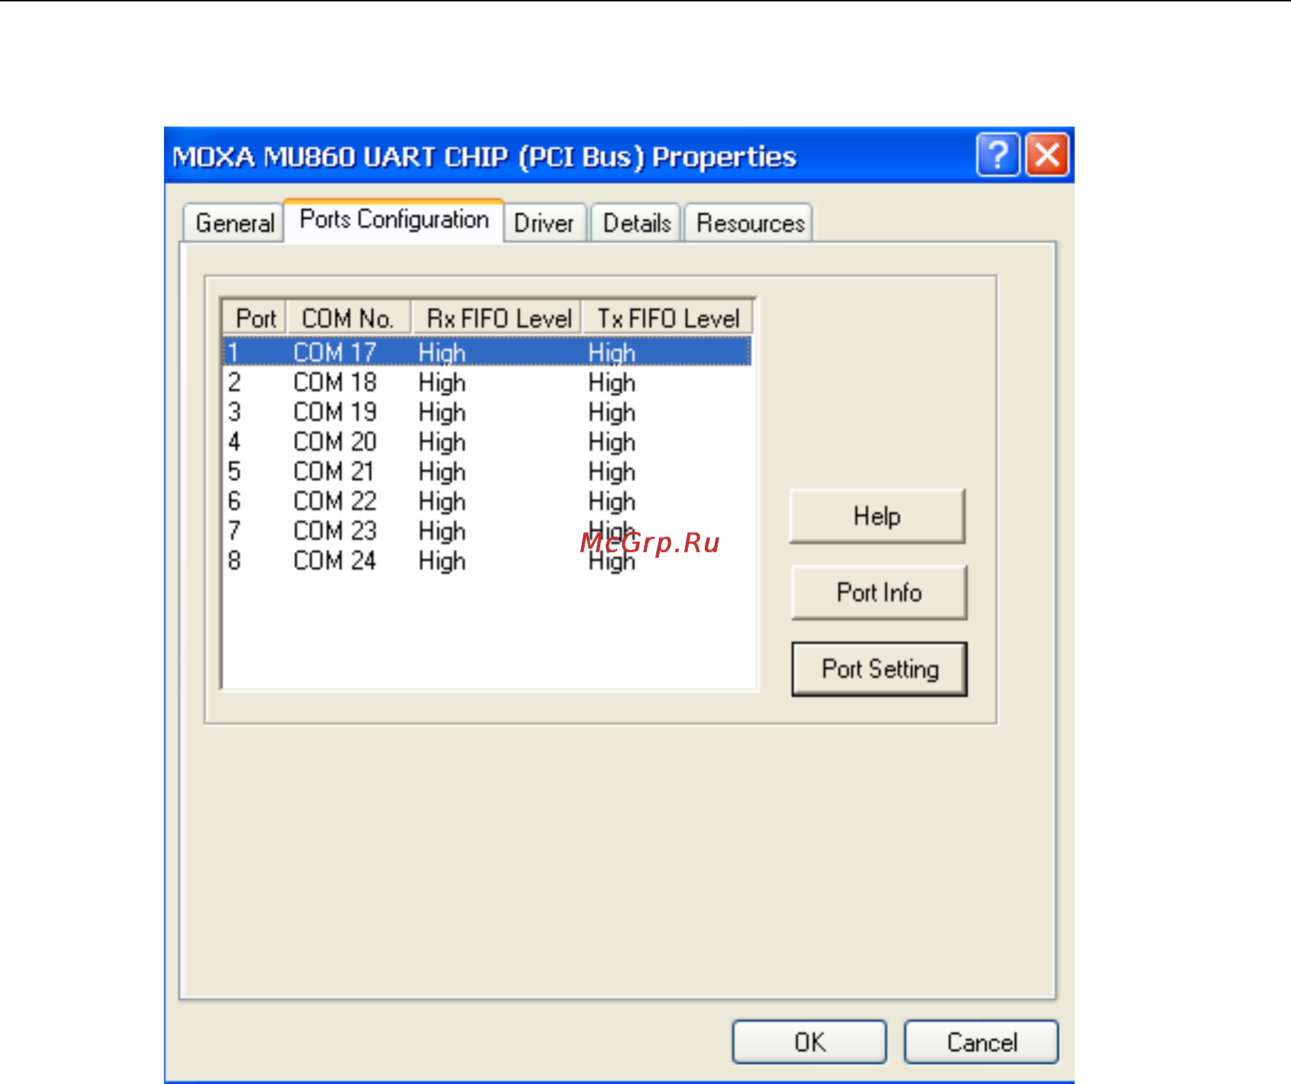Switch to the Driver tab
The width and height of the screenshot is (1291, 1084).
click(x=544, y=223)
